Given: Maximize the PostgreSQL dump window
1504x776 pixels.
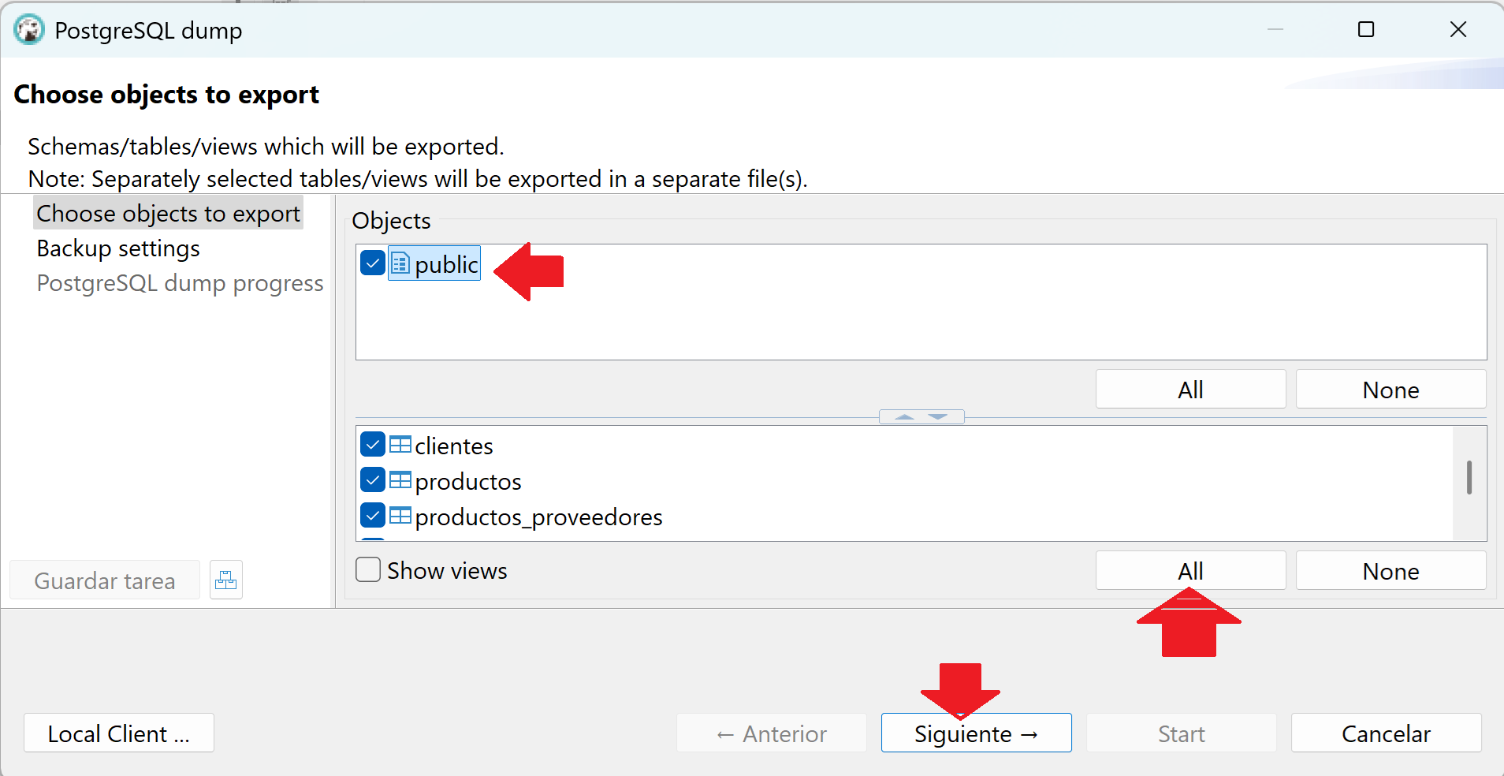Looking at the screenshot, I should point(1366,30).
